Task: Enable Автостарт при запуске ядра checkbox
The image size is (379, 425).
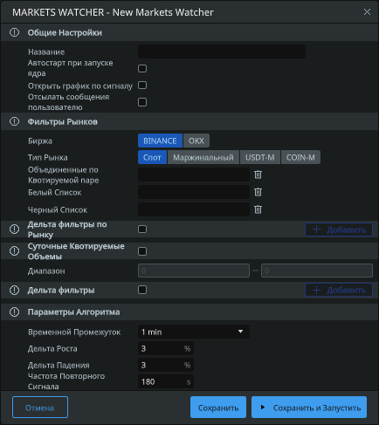Action: pyautogui.click(x=142, y=68)
